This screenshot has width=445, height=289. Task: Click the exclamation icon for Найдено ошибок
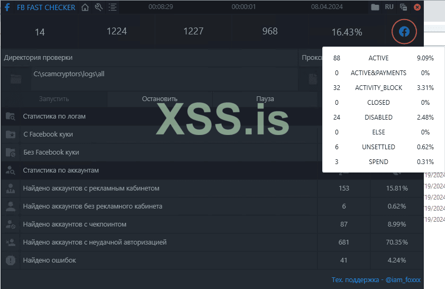[x=10, y=260]
